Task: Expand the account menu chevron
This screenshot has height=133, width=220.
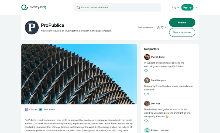Action: pyautogui.click(x=197, y=8)
